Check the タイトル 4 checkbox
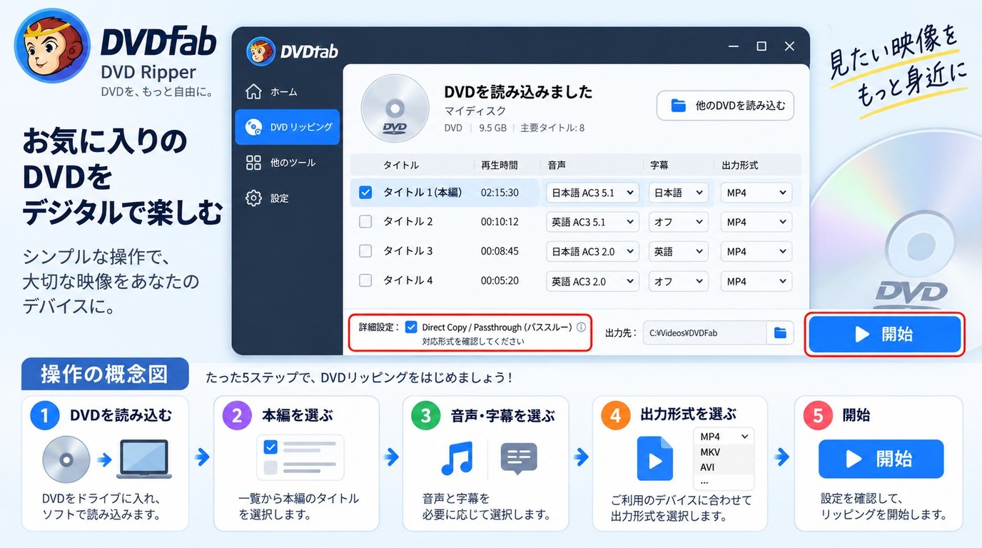Viewport: 982px width, 548px height. [x=365, y=281]
